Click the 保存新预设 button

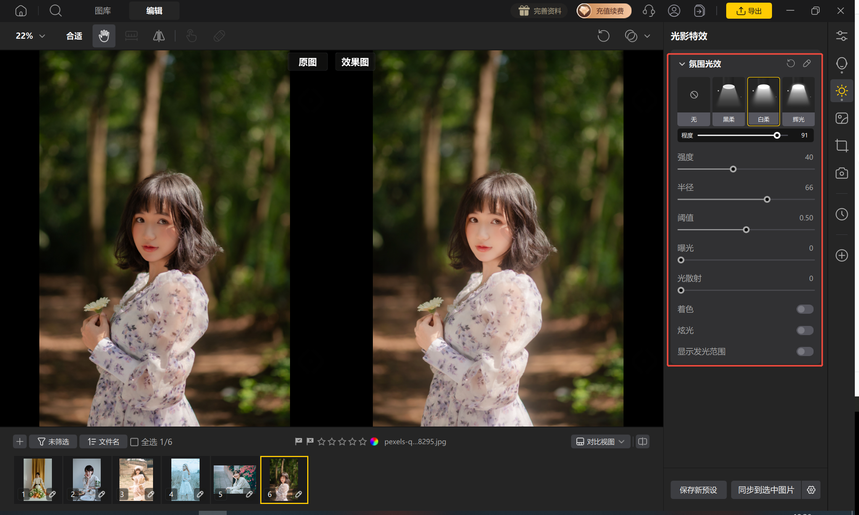tap(698, 490)
